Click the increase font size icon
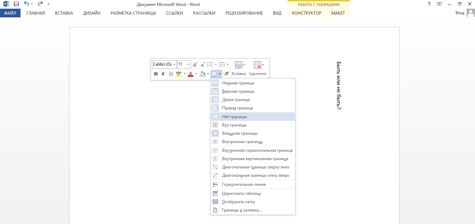Viewport: 475px width, 224px height. 195,65
